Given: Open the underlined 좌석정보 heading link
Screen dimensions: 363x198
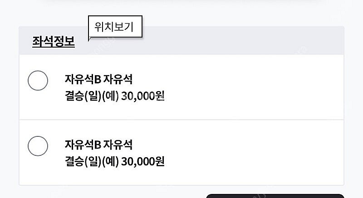Looking at the screenshot, I should point(54,42).
